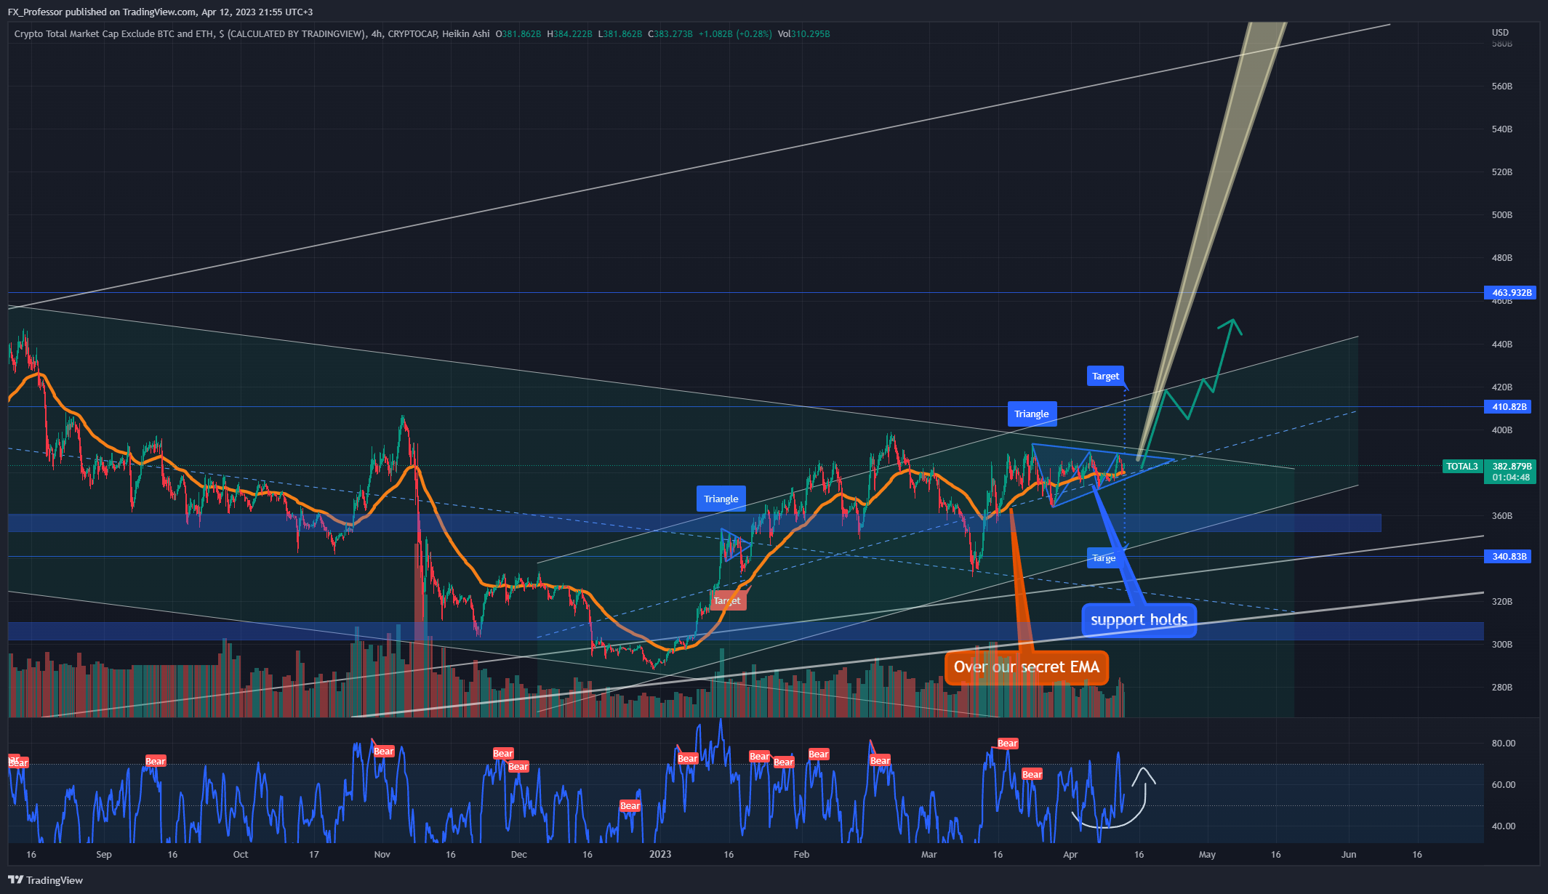The width and height of the screenshot is (1548, 894).
Task: Select the upper Triangle label near 410B
Action: click(1031, 414)
